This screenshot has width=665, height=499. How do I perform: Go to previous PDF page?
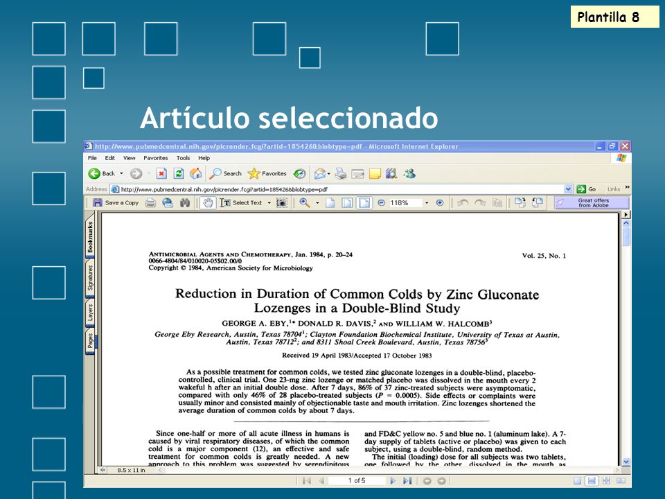click(x=321, y=481)
